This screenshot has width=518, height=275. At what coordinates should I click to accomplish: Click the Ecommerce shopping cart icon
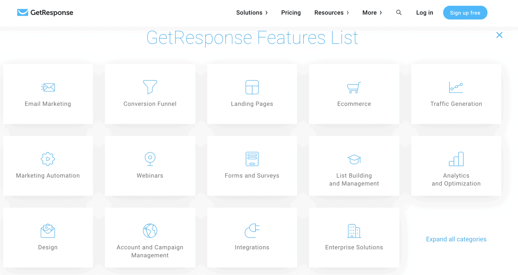pos(354,88)
